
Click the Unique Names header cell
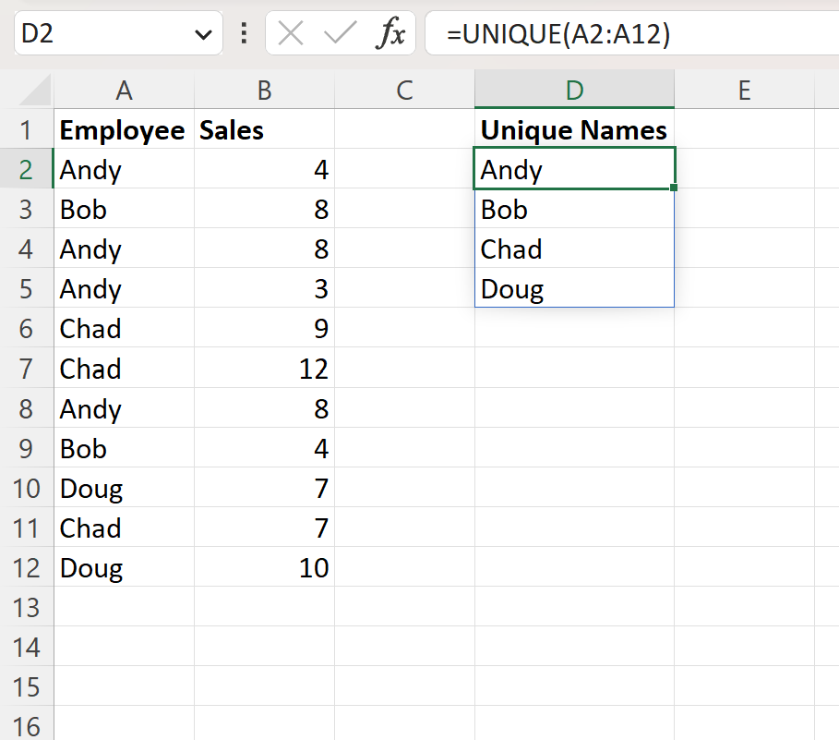click(574, 129)
